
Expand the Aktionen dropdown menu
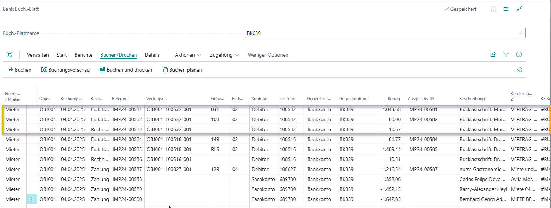tap(188, 55)
